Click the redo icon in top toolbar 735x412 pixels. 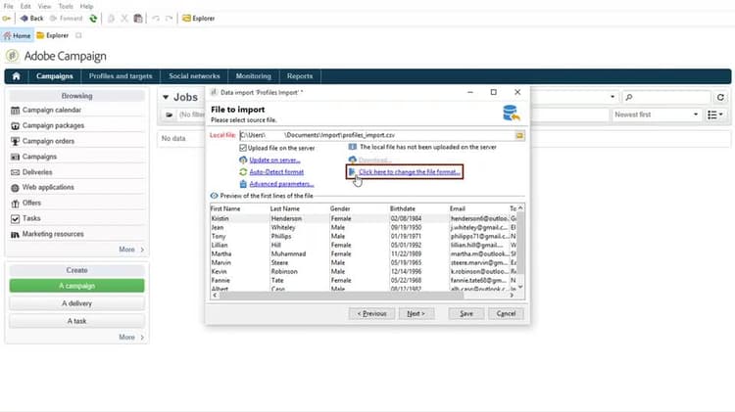(x=169, y=19)
